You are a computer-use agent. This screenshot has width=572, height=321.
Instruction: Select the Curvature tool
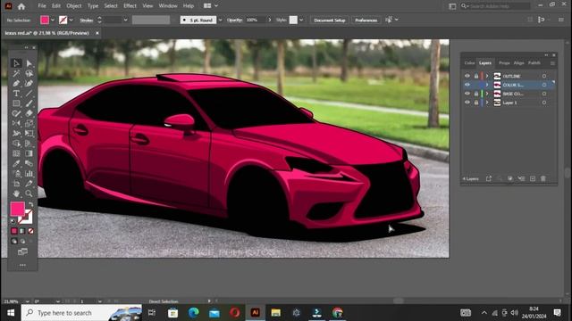tap(29, 83)
